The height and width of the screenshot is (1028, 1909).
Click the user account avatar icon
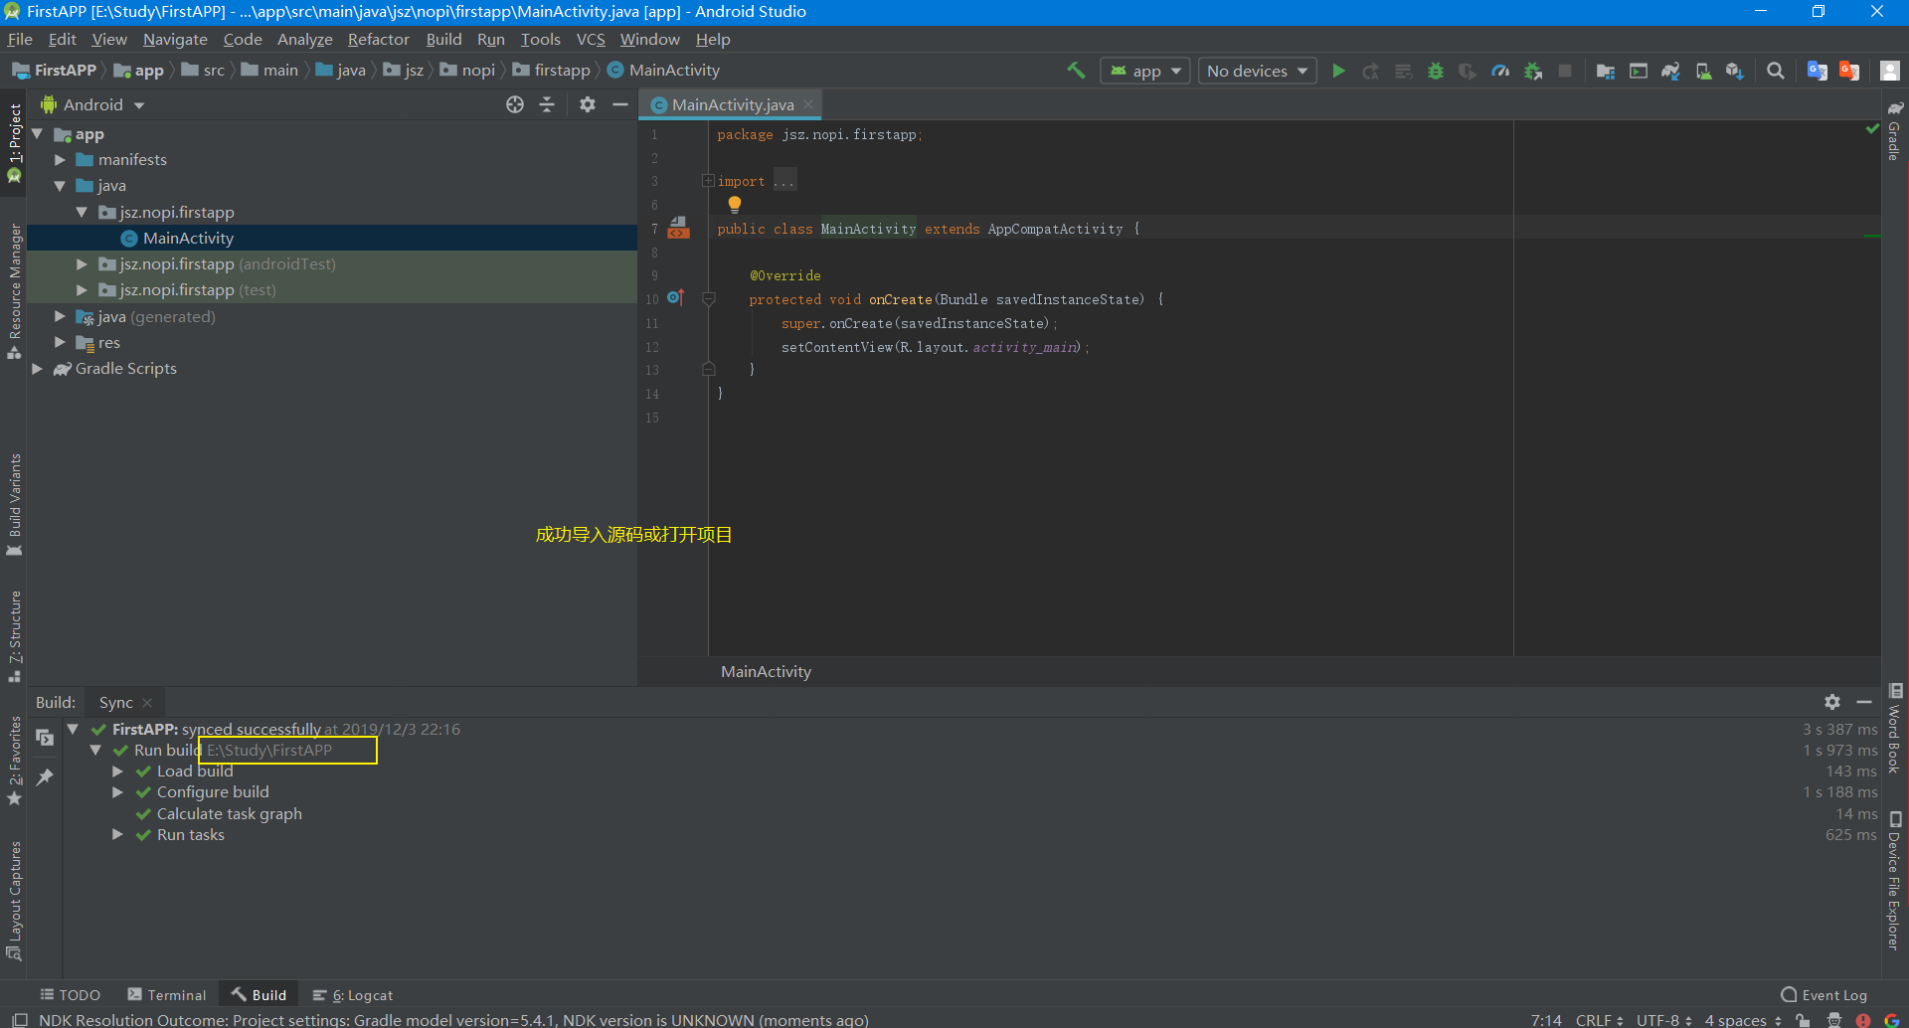1890,71
